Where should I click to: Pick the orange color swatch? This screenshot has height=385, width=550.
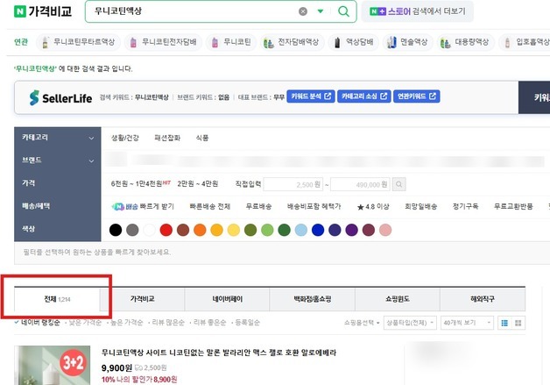(200, 230)
